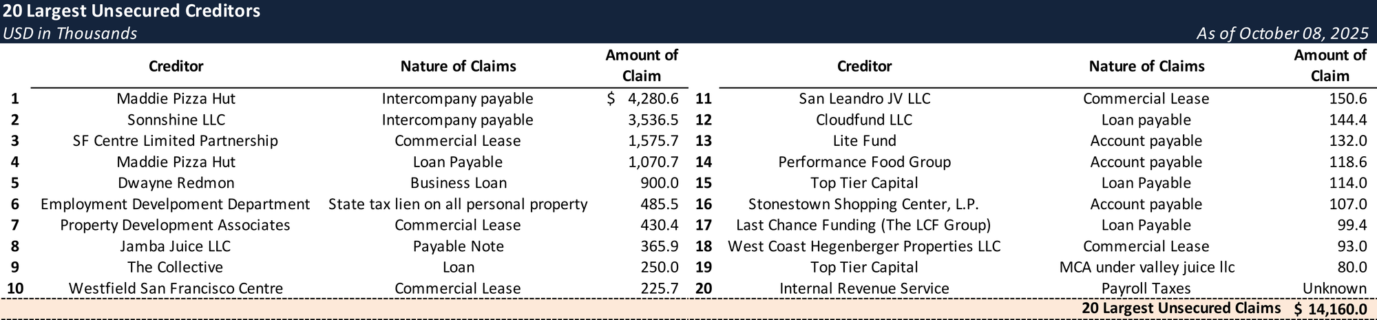1377x320 pixels.
Task: Click Last Chance Funding (The LCF Group)
Action: 864,225
